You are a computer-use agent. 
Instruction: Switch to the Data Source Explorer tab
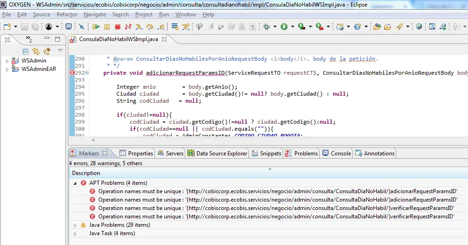point(217,154)
